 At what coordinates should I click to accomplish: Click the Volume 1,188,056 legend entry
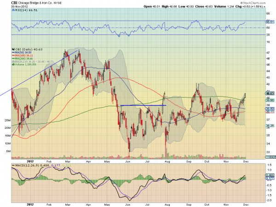(24, 64)
